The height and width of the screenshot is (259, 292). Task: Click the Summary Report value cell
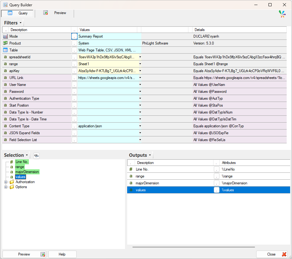[x=109, y=36]
